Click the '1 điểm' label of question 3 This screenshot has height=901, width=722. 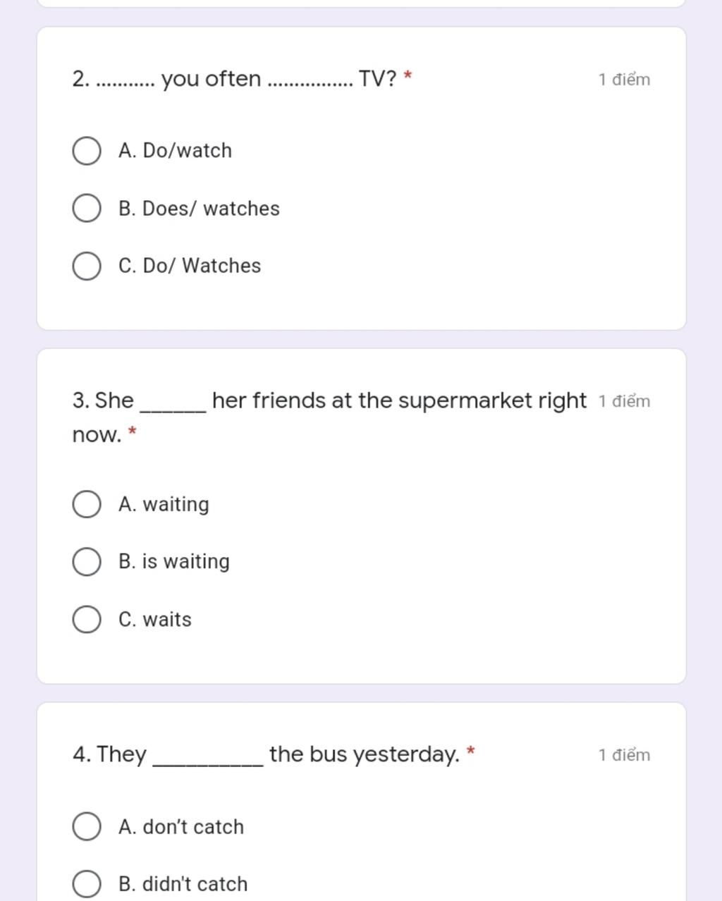tap(624, 401)
